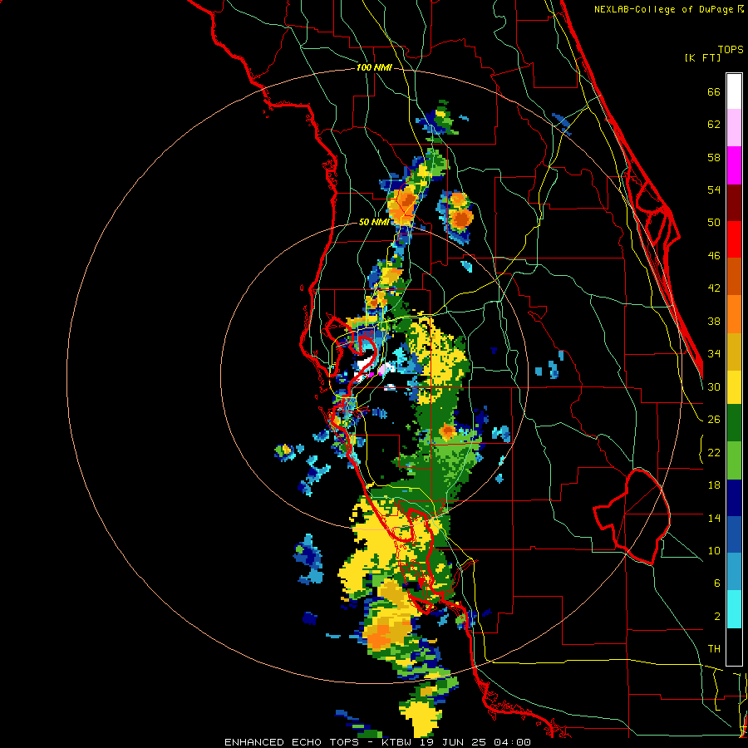
Task: Click the [K FT] units label
Action: [702, 57]
